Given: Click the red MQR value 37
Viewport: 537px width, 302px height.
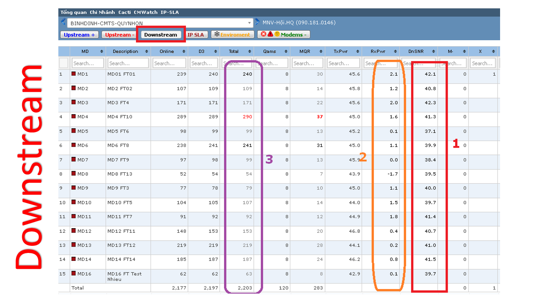Looking at the screenshot, I should (320, 117).
